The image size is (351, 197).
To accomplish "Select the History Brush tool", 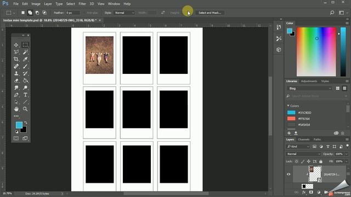I will tap(25, 73).
